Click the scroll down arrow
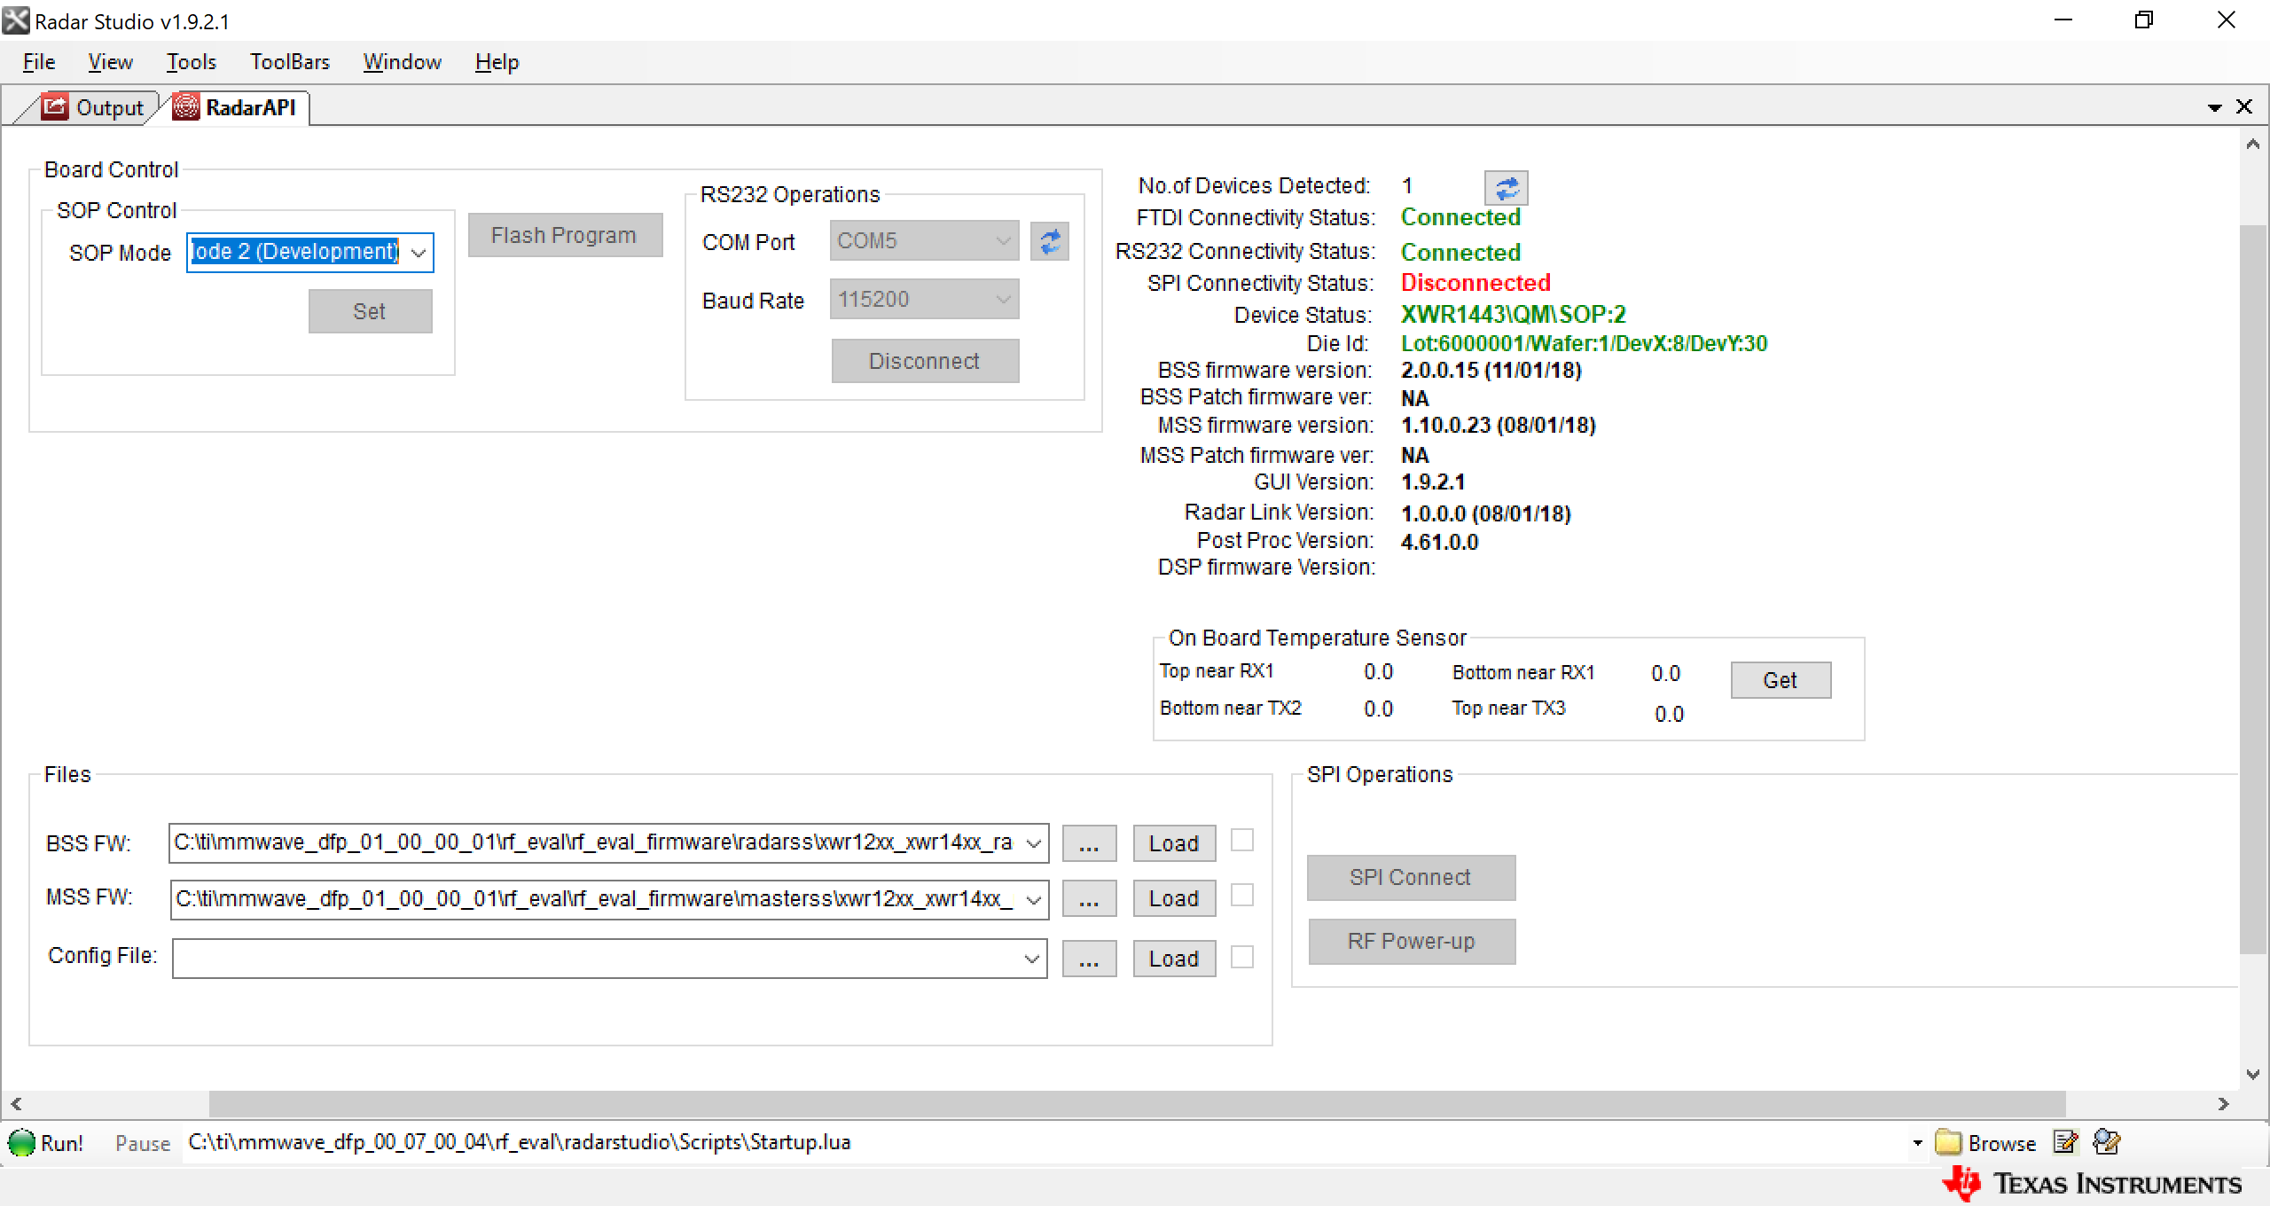This screenshot has height=1206, width=2270. pos(2252,1074)
